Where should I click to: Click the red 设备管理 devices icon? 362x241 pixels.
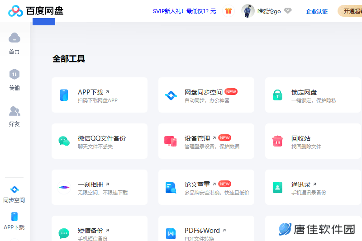(x=171, y=141)
